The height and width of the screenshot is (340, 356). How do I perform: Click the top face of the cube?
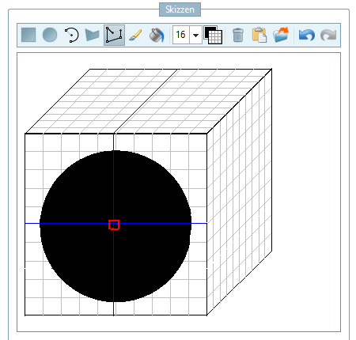click(x=149, y=101)
